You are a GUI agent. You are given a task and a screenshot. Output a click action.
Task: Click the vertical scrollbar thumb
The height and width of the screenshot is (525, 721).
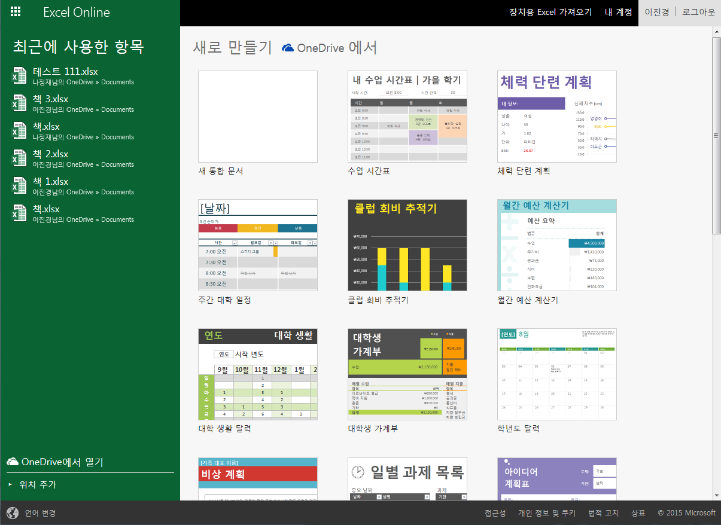coord(716,136)
